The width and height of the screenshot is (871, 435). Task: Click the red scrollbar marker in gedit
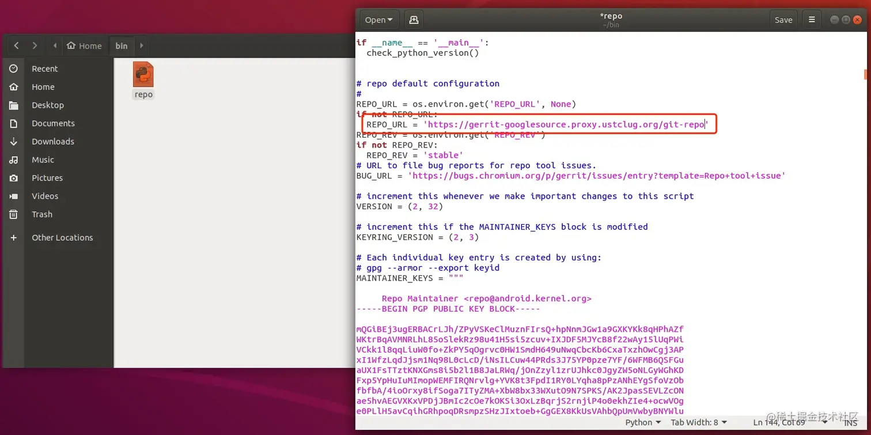click(865, 74)
